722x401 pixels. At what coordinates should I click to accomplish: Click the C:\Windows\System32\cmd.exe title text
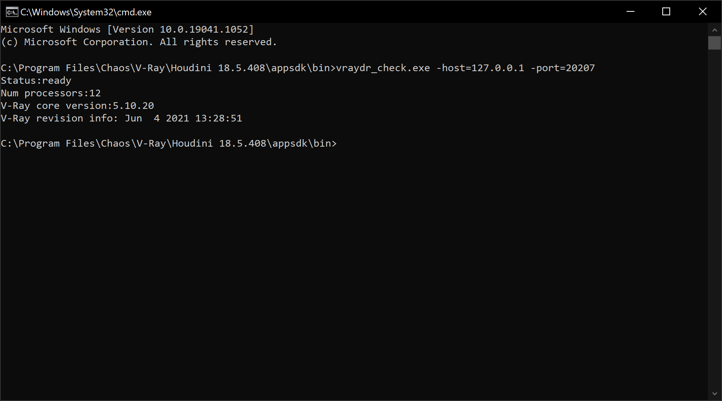point(86,12)
